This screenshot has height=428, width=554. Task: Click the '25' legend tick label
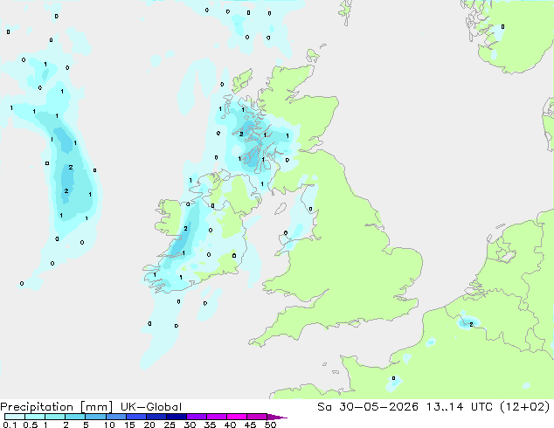tap(170, 425)
